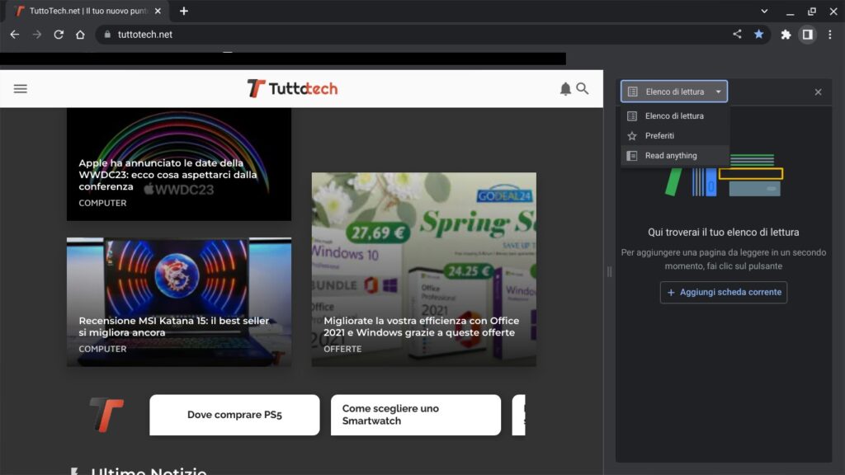
Task: Select Preferiti in the side panel menu
Action: pos(658,135)
